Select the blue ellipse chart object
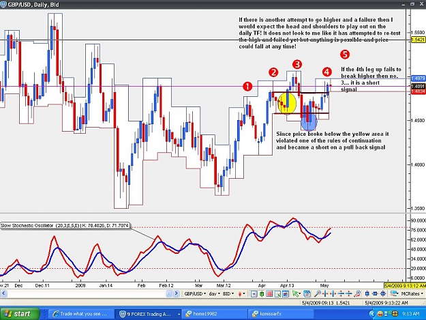The image size is (426, 320). coord(309,121)
